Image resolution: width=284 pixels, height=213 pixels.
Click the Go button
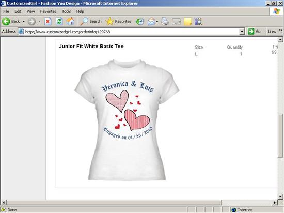pos(254,32)
